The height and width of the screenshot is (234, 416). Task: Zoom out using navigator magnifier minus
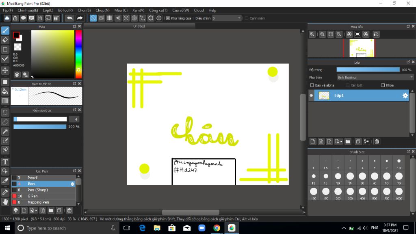(x=339, y=34)
